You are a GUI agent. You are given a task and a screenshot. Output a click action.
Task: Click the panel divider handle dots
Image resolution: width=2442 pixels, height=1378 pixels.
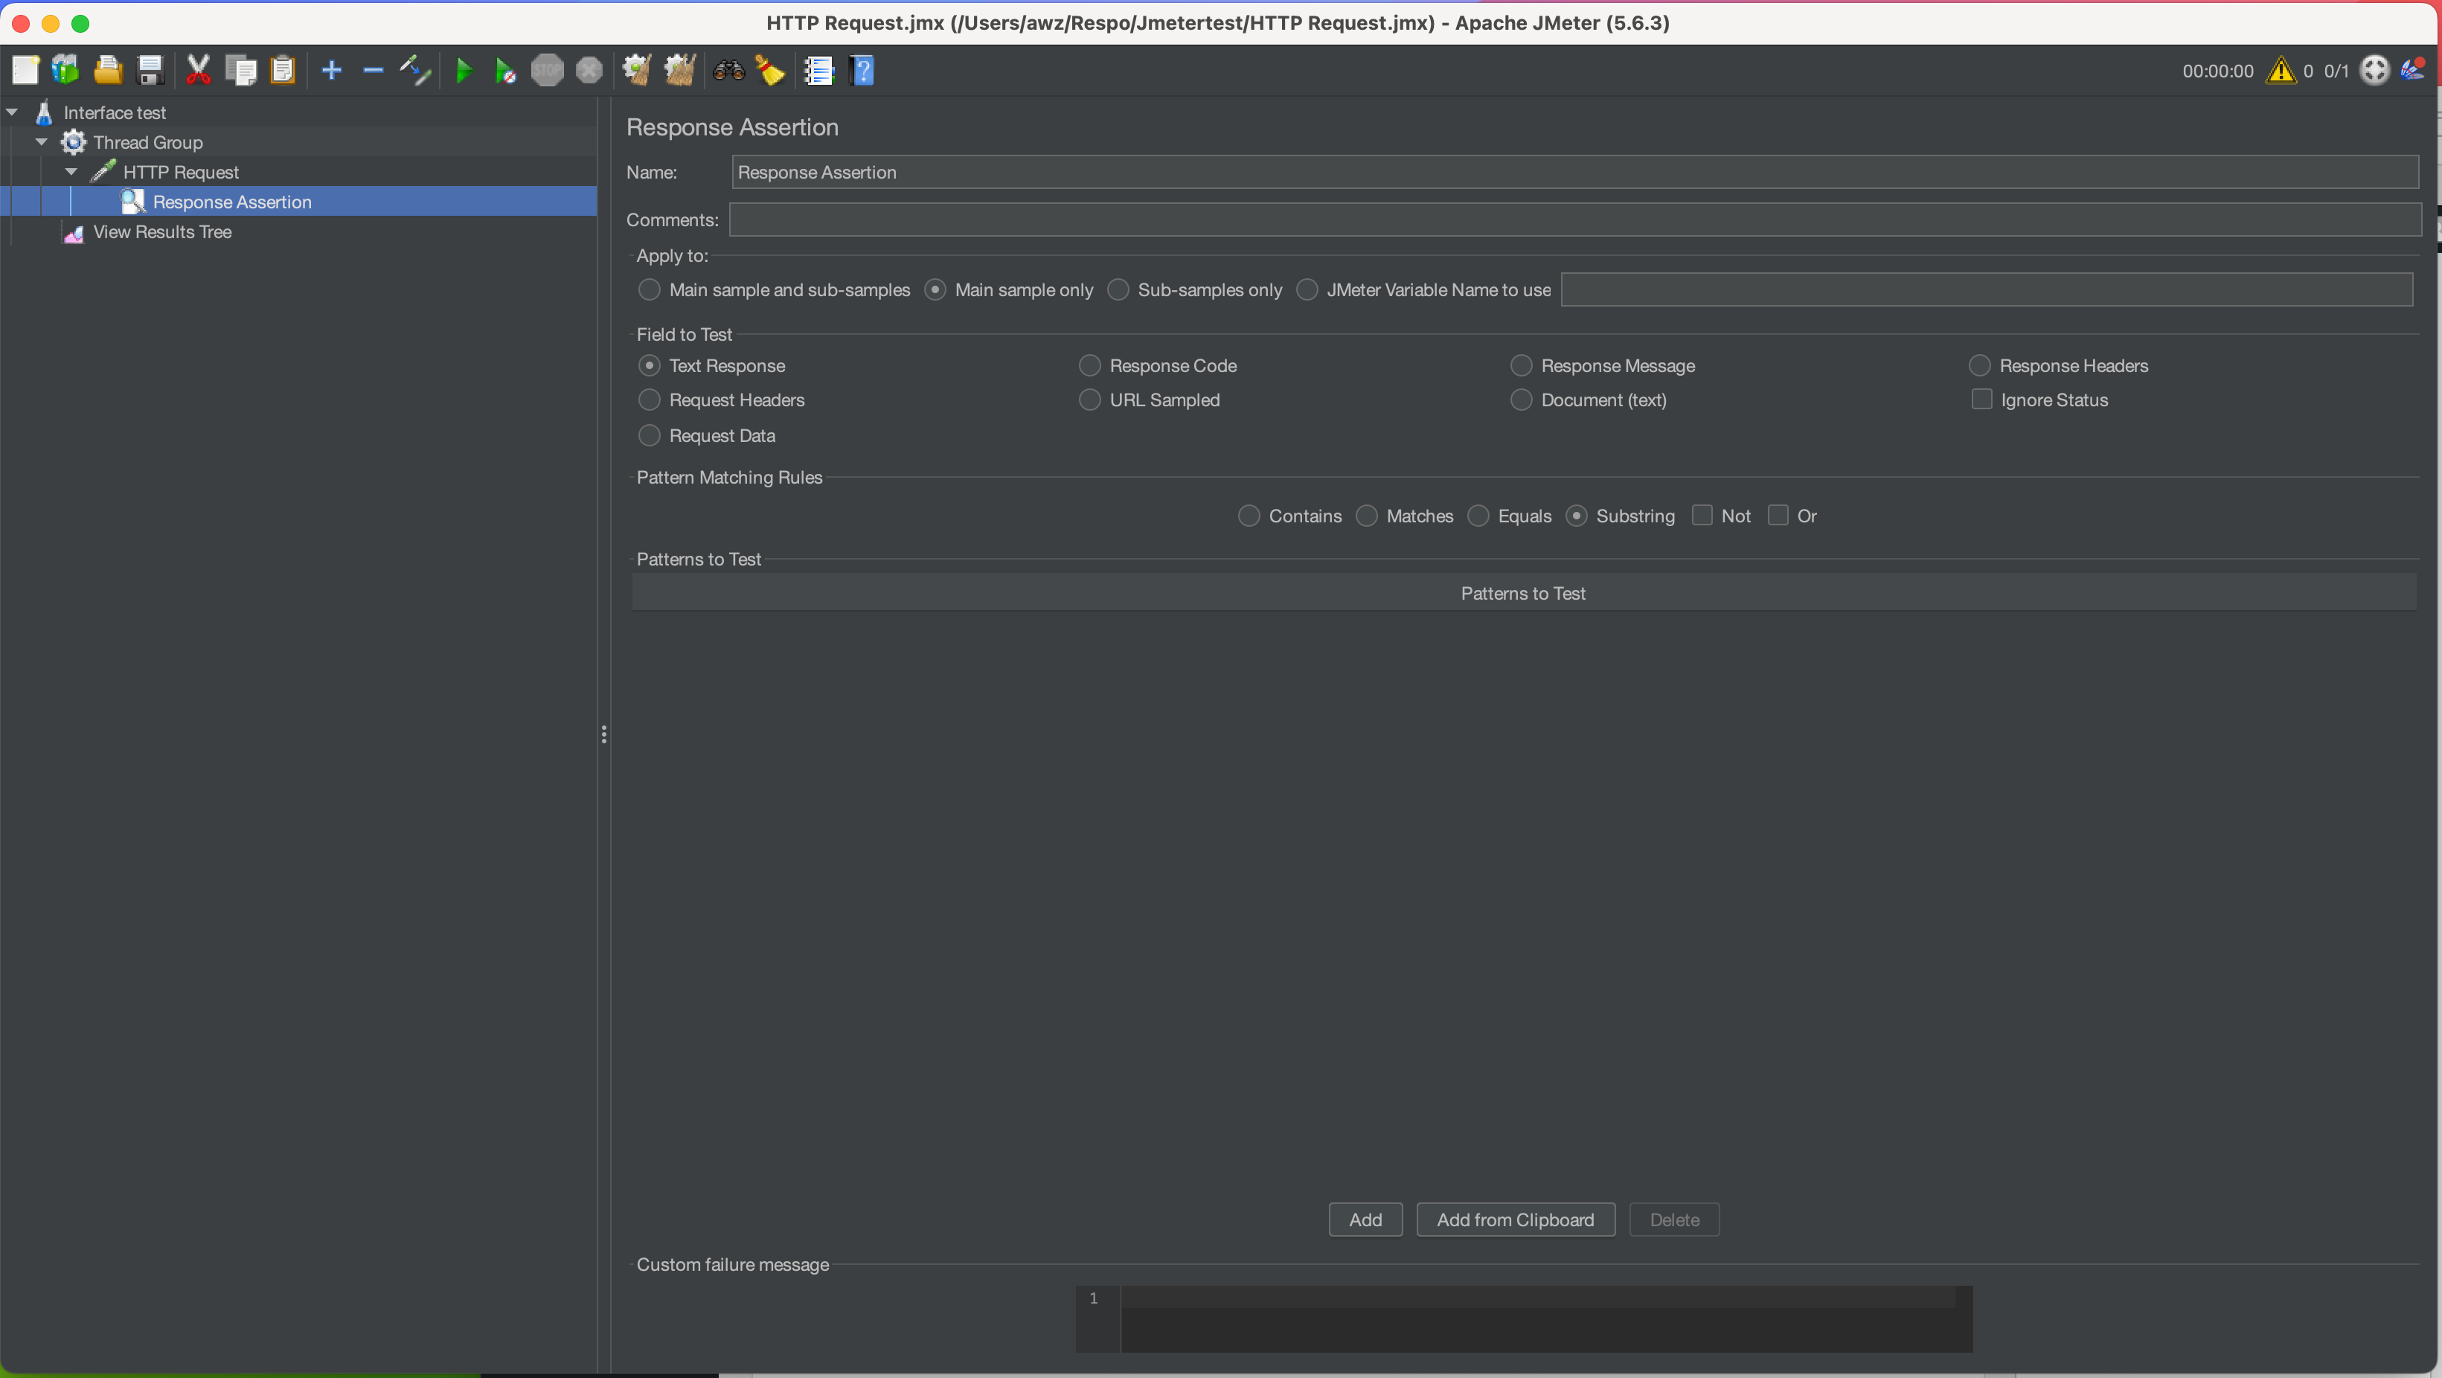pos(604,734)
